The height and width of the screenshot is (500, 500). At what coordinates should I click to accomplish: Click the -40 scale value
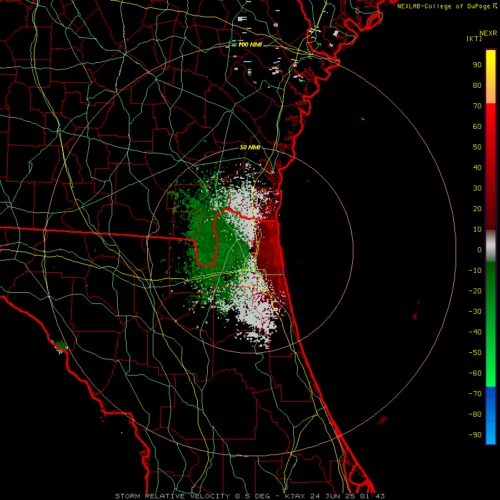coord(475,332)
